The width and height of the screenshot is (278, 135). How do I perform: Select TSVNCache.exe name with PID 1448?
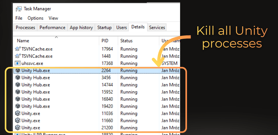coord(37,56)
